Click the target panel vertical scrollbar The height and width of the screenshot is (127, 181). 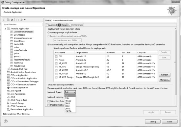175,63
